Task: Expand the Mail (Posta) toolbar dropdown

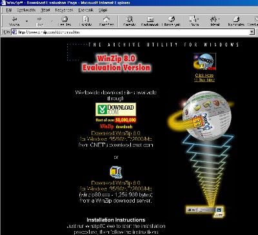Action: pyautogui.click(x=198, y=19)
